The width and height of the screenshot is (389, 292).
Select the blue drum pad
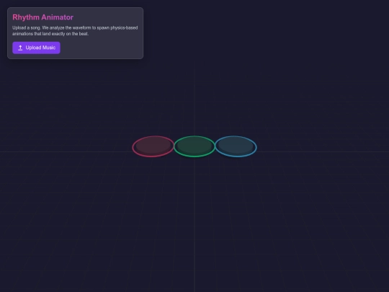(x=236, y=146)
